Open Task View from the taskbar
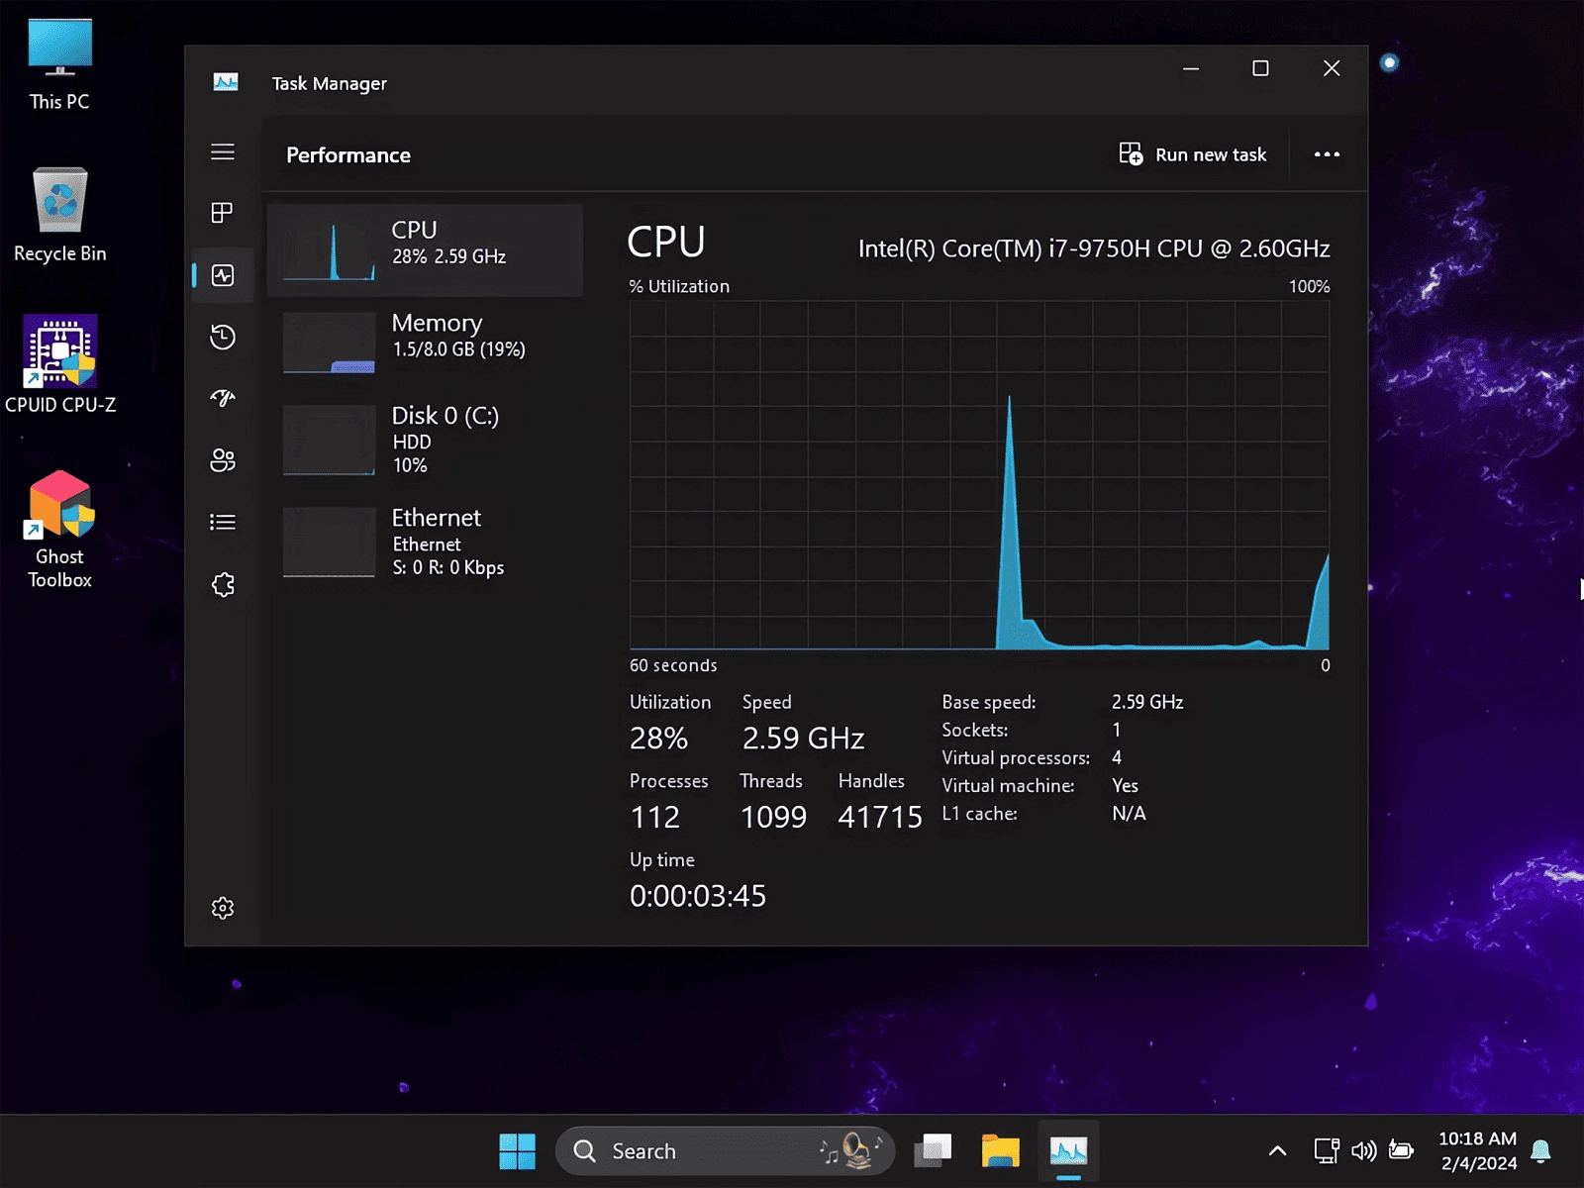The image size is (1584, 1188). 933,1151
